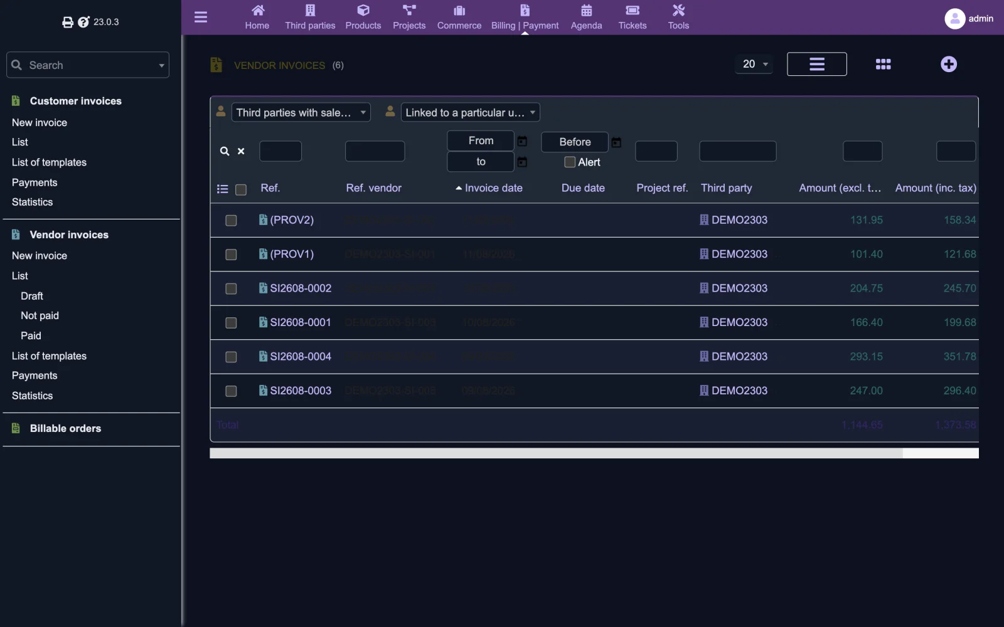The height and width of the screenshot is (627, 1004).
Task: Toggle the Alert checkbox
Action: pos(570,162)
